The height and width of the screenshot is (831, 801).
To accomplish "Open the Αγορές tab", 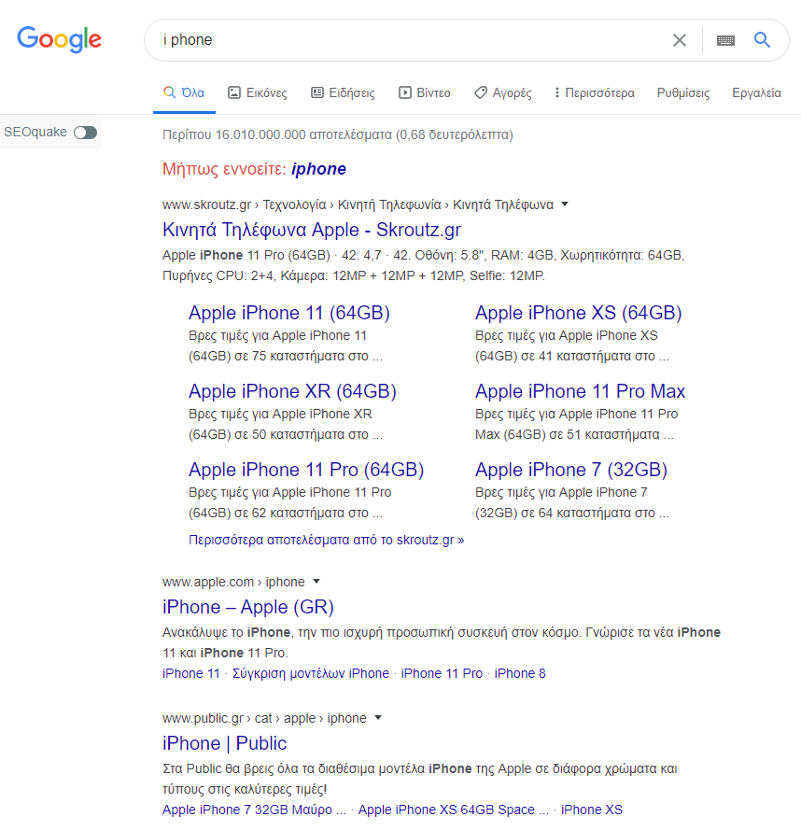I will (x=503, y=92).
